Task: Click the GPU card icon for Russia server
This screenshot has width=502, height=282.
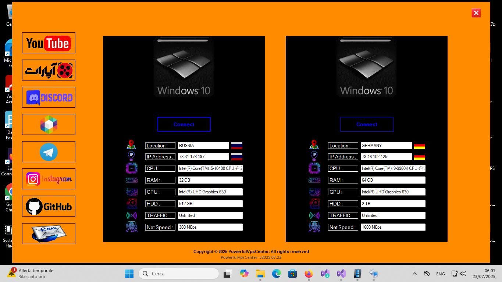Action: [132, 192]
